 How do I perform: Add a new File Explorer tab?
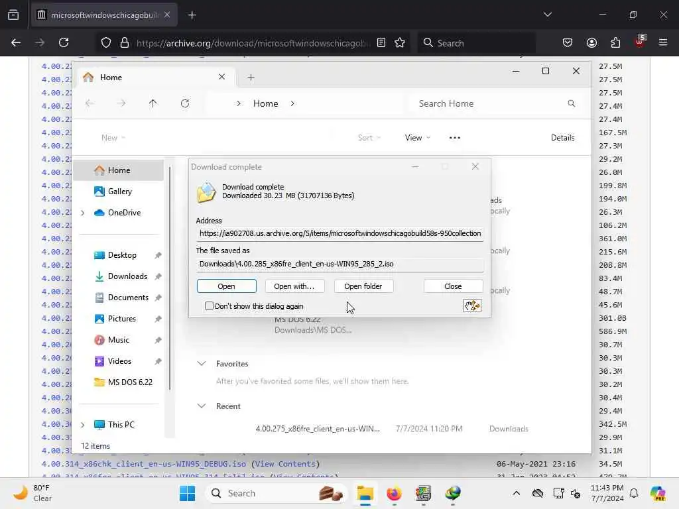click(x=251, y=78)
